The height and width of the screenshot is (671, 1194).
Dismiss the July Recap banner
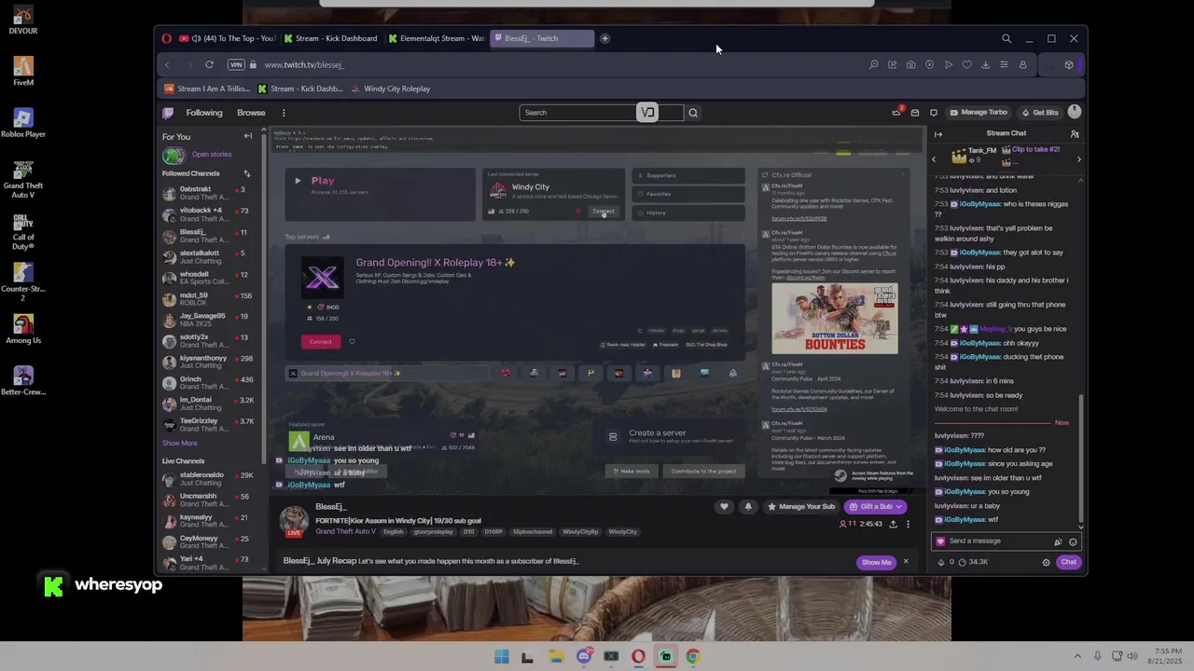(x=905, y=562)
